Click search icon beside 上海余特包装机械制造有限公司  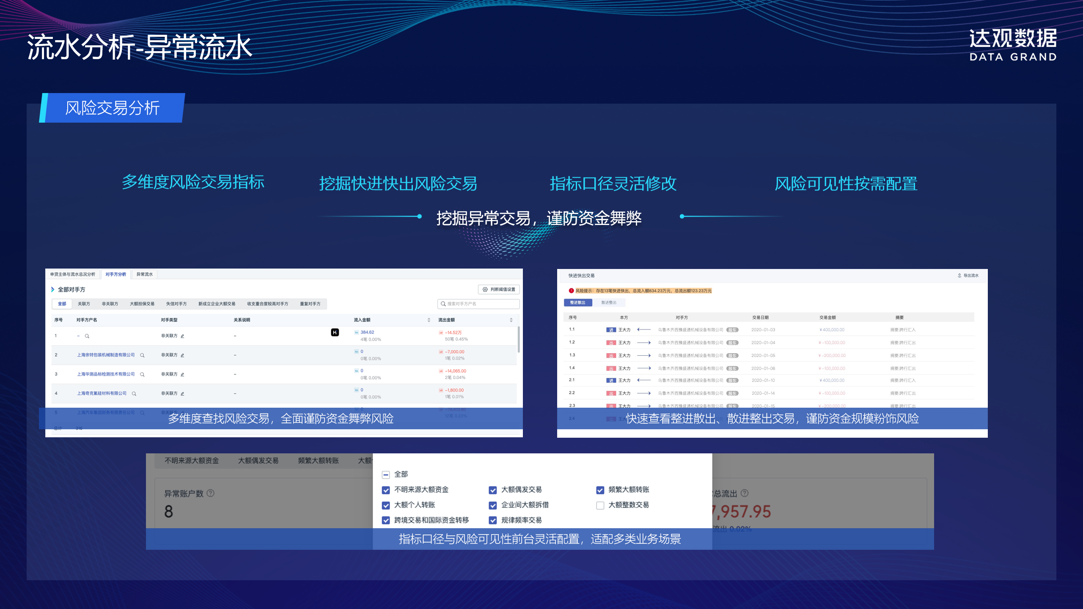coord(142,355)
